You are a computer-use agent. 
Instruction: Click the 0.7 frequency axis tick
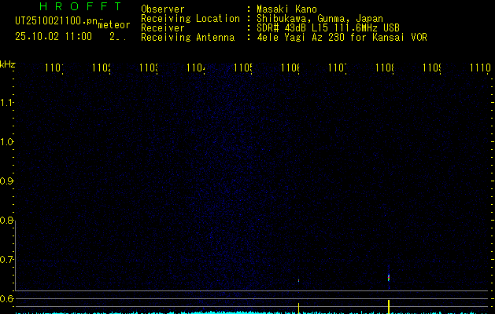(7, 260)
